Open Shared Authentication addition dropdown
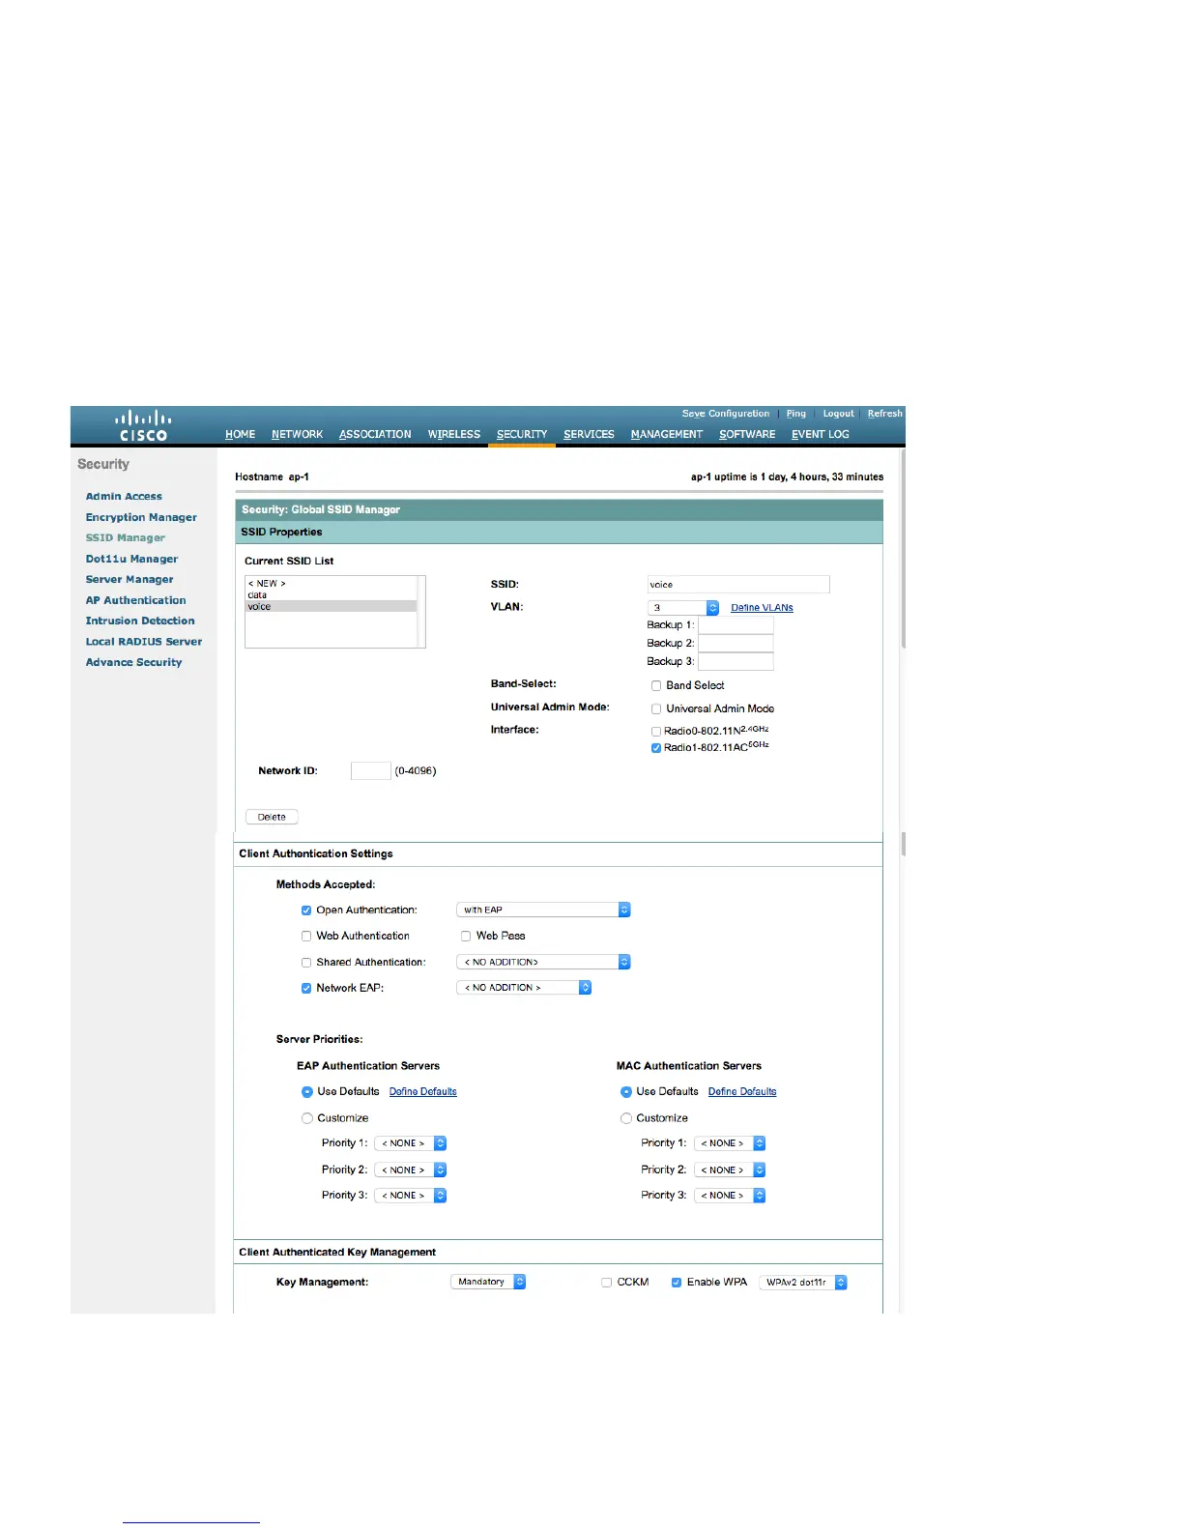1183x1531 pixels. point(543,963)
